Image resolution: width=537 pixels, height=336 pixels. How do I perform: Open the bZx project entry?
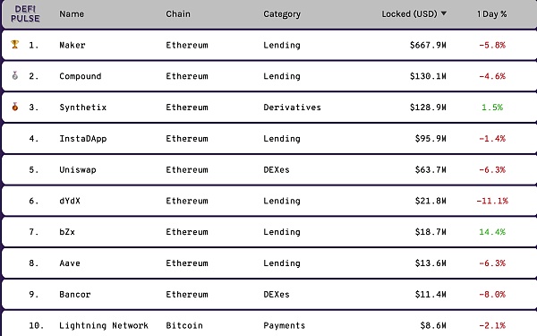pos(67,232)
